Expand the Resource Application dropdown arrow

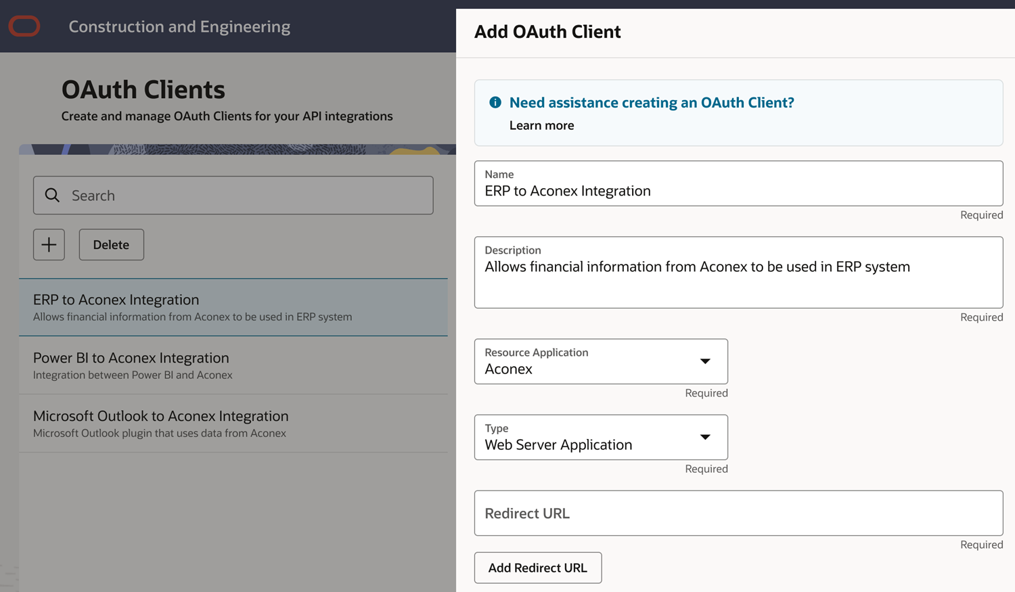pos(704,361)
